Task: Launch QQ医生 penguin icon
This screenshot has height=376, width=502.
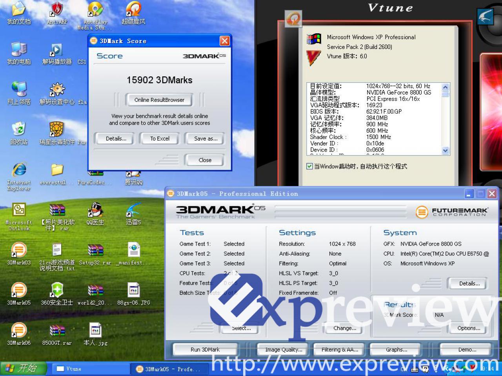Action: click(x=95, y=214)
